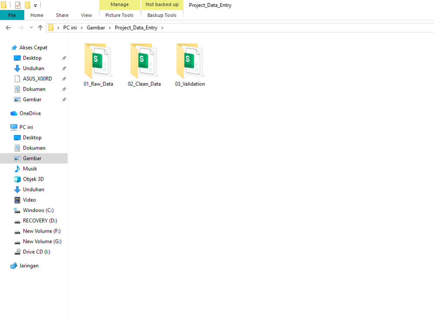434x325 pixels.
Task: Expand the chevron after PC ini in address bar
Action: coord(82,28)
